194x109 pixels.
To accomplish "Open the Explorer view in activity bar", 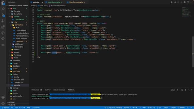I will click(3, 3).
